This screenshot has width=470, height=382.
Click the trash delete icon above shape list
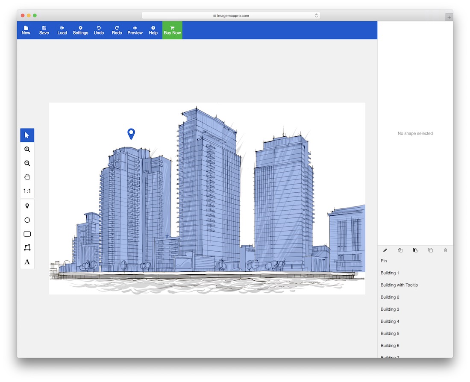click(x=445, y=250)
